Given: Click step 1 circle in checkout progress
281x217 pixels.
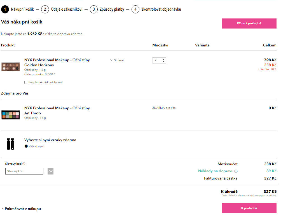Looking at the screenshot, I should [5, 9].
